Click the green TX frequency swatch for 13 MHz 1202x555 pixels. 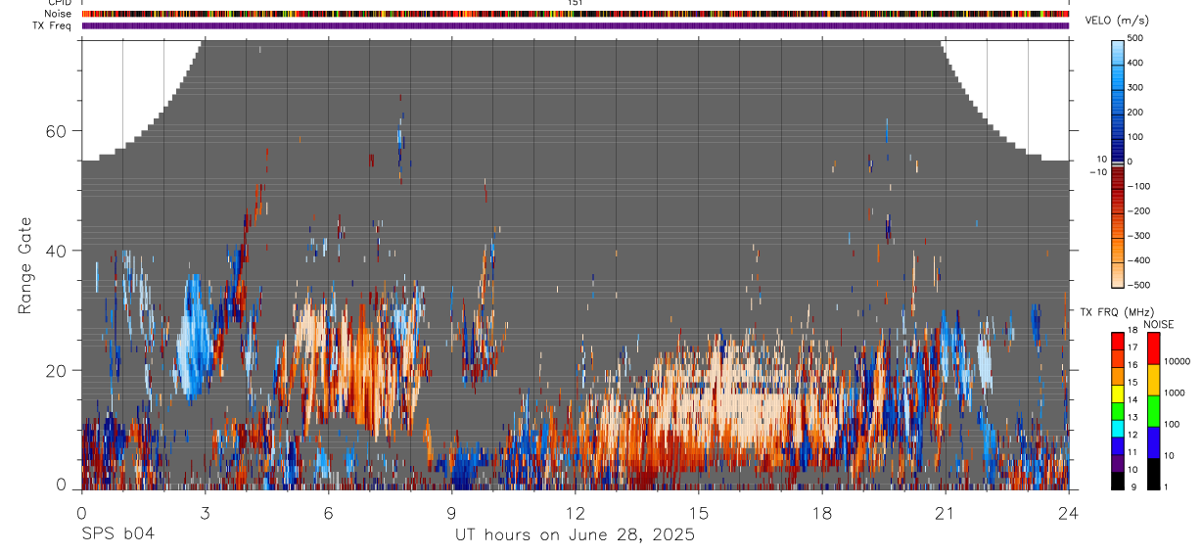click(1118, 410)
